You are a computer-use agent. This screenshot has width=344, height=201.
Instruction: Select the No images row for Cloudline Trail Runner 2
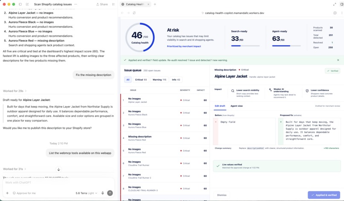pos(165,176)
